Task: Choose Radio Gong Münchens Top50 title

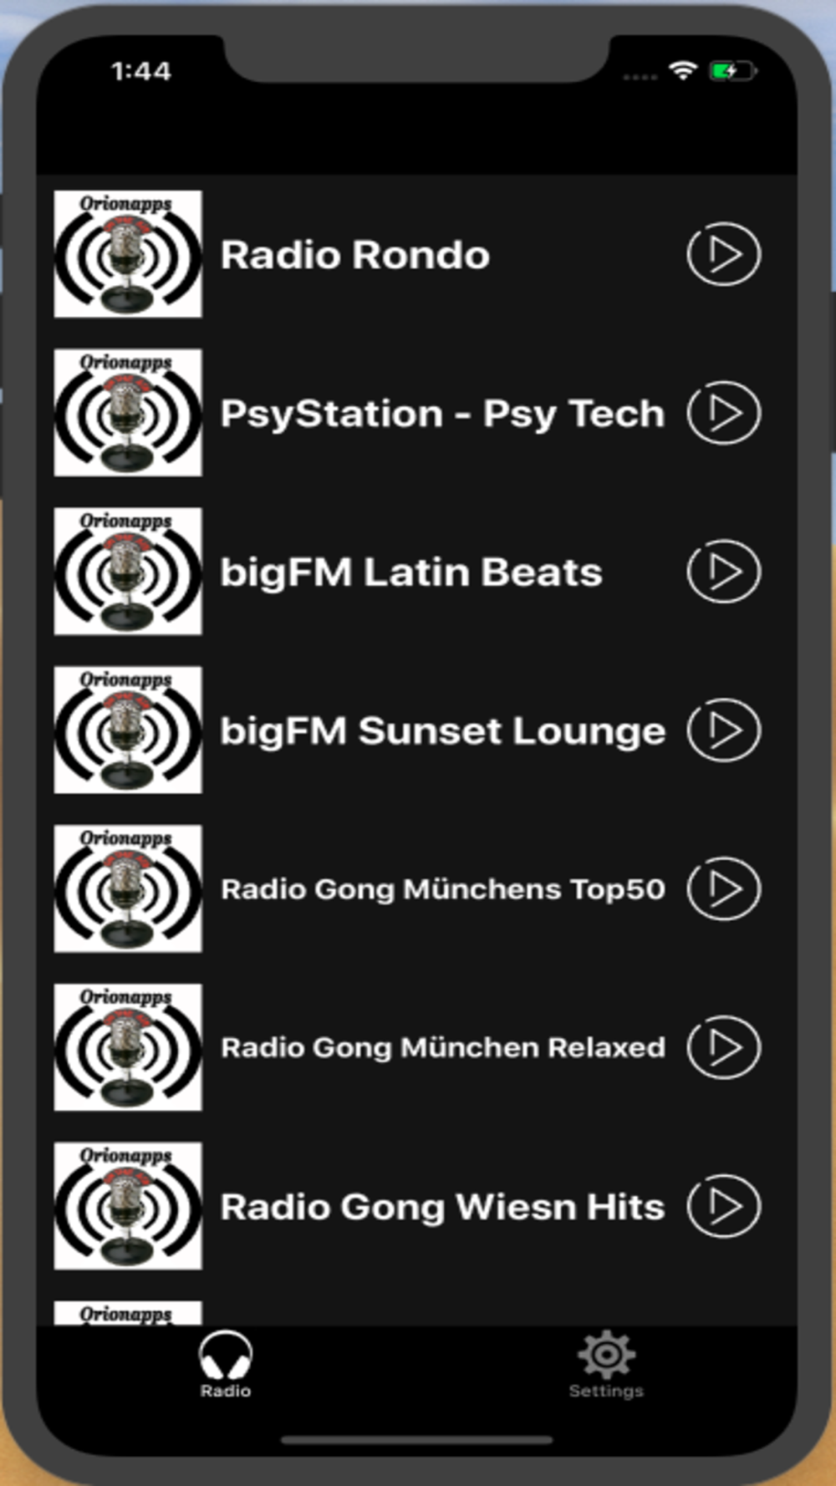Action: click(443, 890)
